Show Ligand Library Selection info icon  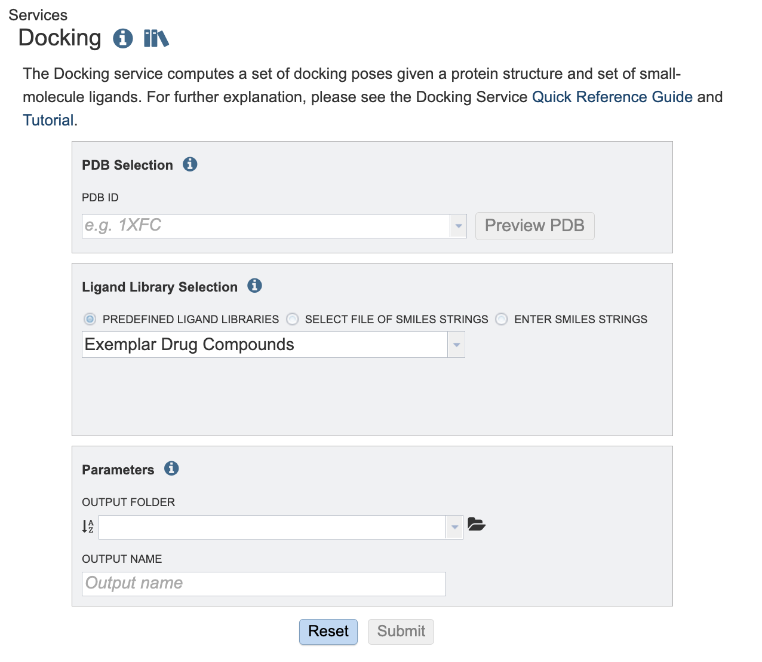(254, 286)
